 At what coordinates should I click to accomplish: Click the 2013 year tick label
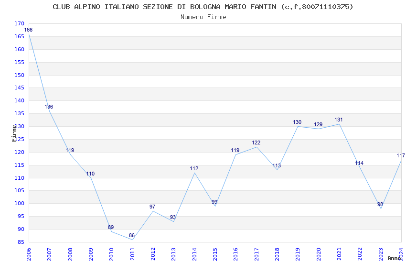pyautogui.click(x=173, y=254)
